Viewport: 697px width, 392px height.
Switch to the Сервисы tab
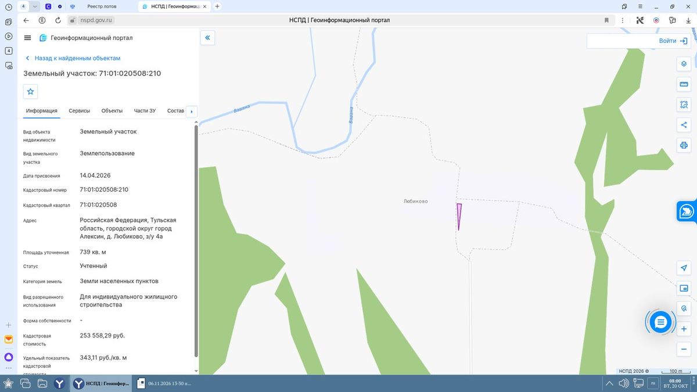pos(79,111)
